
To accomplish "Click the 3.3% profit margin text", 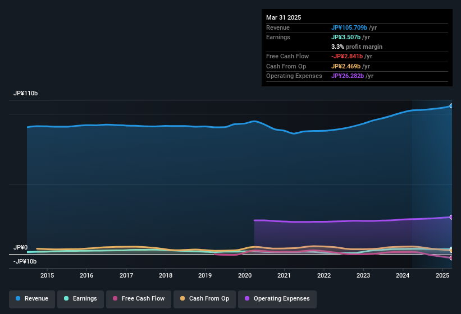I will 357,47.
